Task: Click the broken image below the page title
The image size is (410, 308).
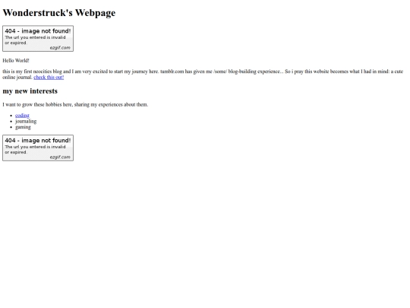Action: point(38,39)
